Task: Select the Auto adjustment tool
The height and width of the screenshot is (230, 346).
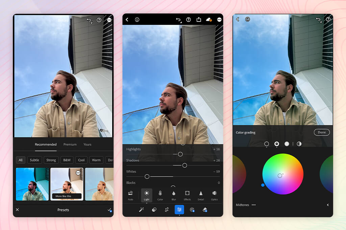Action: (x=130, y=195)
